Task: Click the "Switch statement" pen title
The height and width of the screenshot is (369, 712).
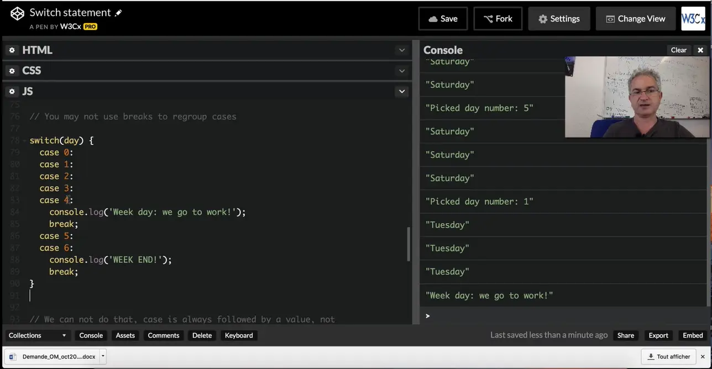Action: click(70, 12)
